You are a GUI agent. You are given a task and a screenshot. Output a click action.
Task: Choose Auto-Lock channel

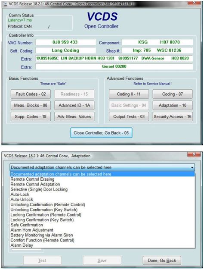pos(102,195)
